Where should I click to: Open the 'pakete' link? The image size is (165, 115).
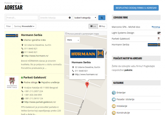[x=128, y=70]
